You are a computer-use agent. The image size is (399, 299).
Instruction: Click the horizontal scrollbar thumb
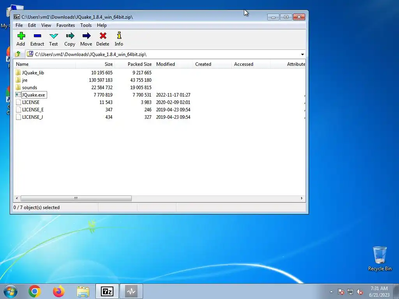pyautogui.click(x=76, y=198)
